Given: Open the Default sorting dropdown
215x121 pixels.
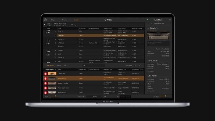Looking at the screenshot, I should point(51,69).
